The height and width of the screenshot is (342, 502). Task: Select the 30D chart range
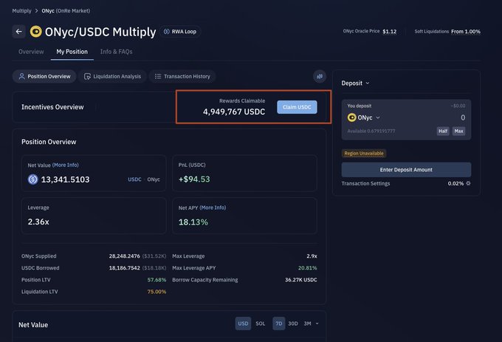[293, 324]
